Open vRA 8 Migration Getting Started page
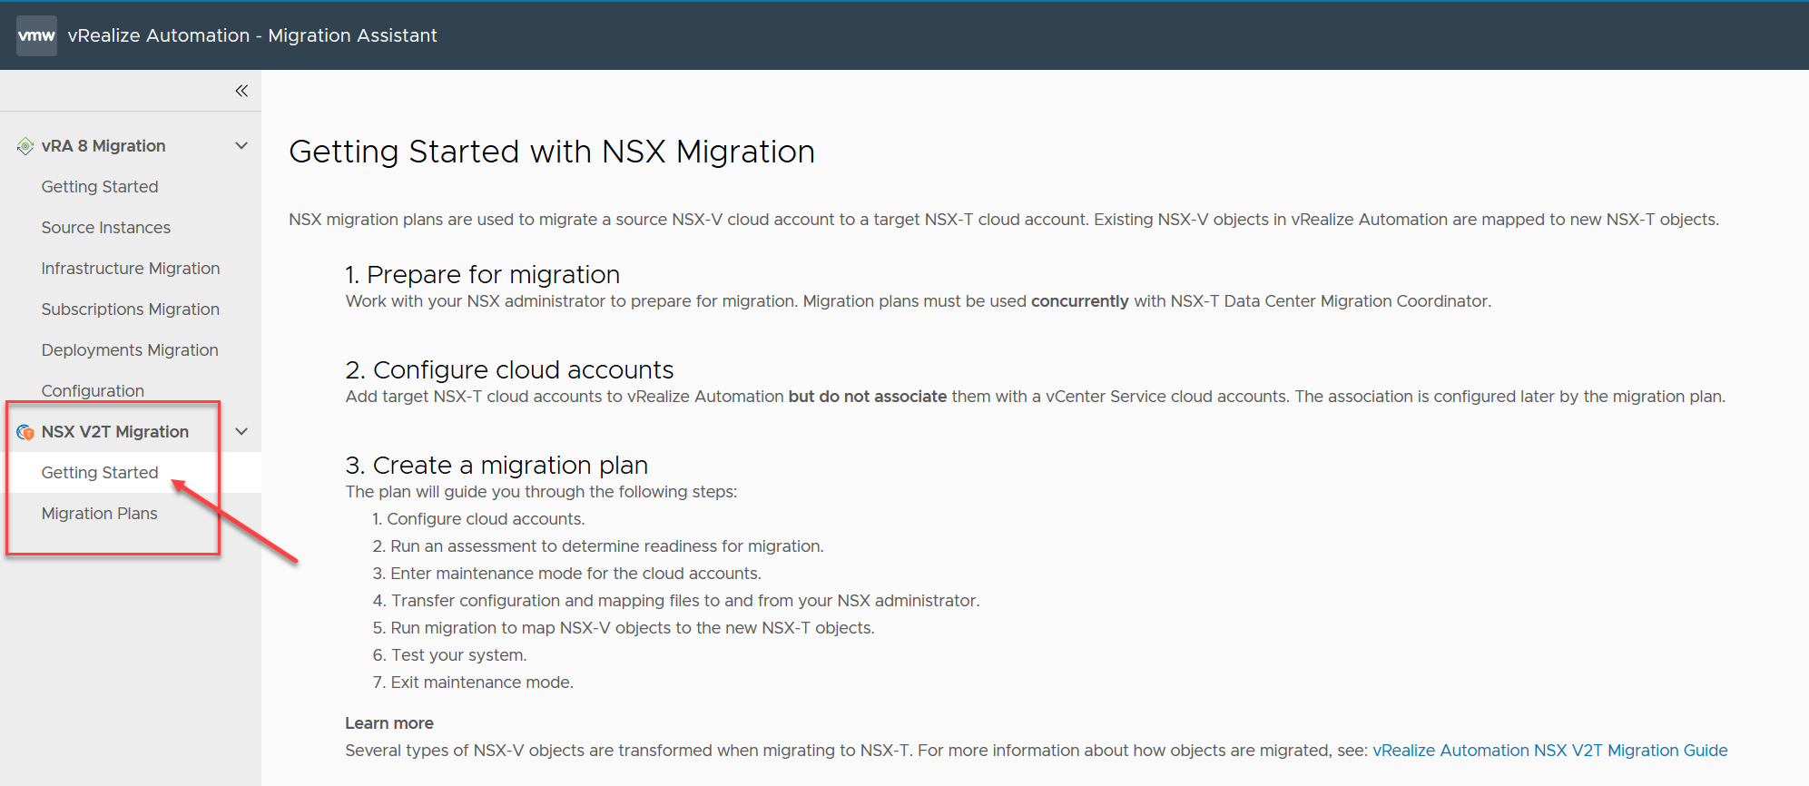Image resolution: width=1809 pixels, height=786 pixels. point(100,187)
